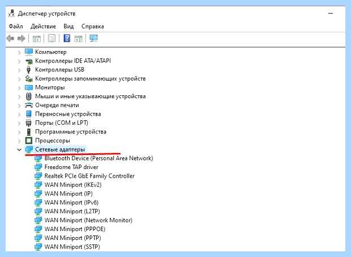Select the Контроллеры USB label
This screenshot has width=351, height=257.
coord(60,70)
